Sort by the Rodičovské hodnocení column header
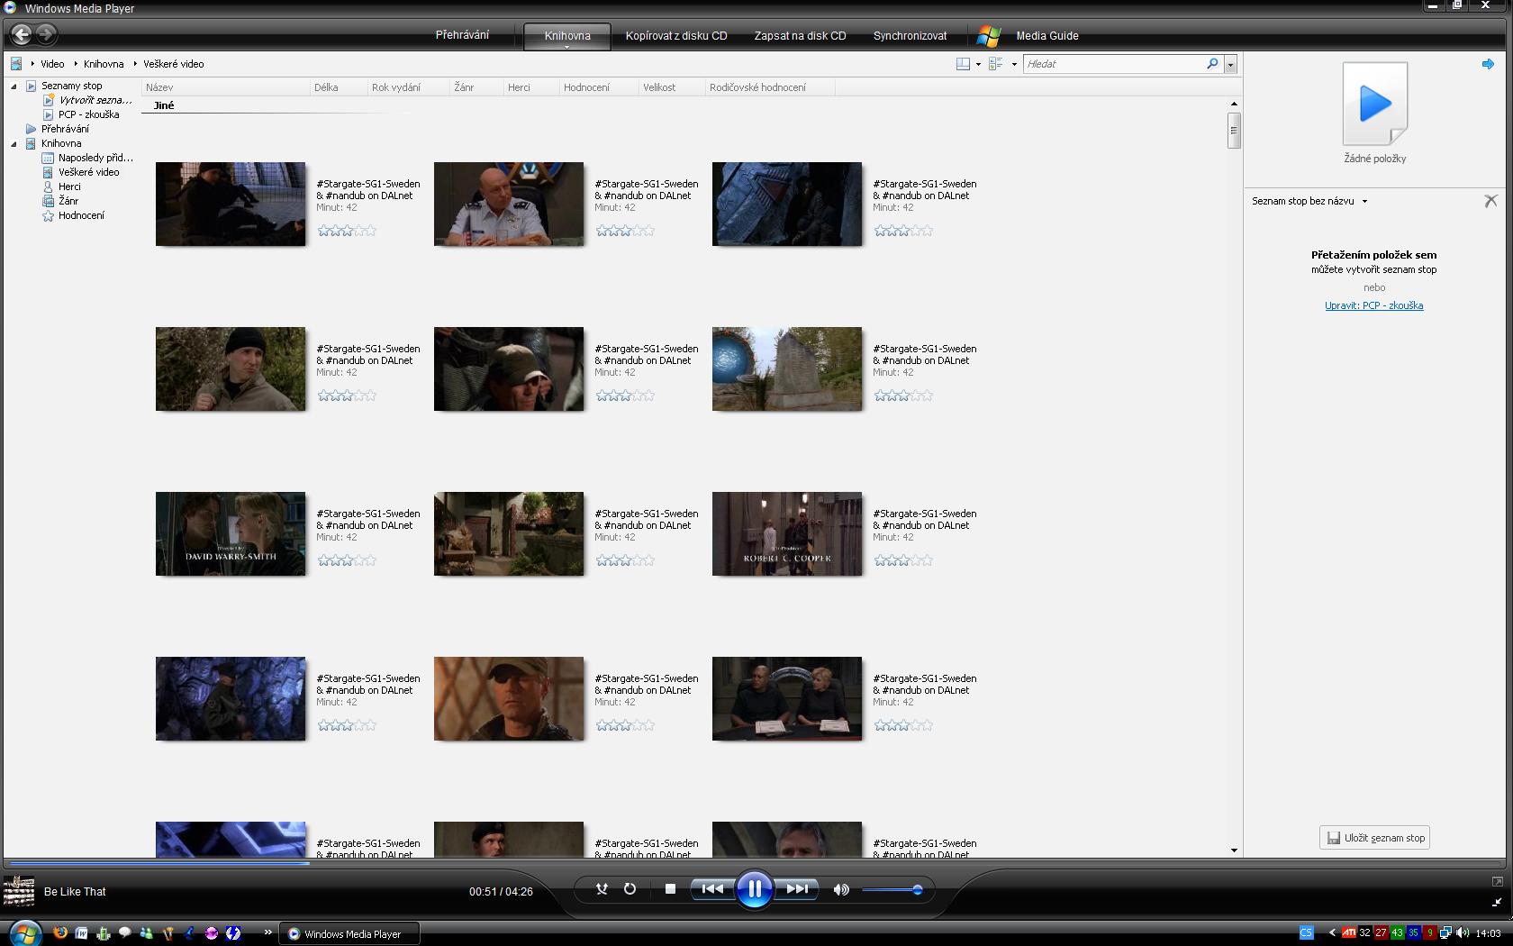The height and width of the screenshot is (946, 1513). 770,87
